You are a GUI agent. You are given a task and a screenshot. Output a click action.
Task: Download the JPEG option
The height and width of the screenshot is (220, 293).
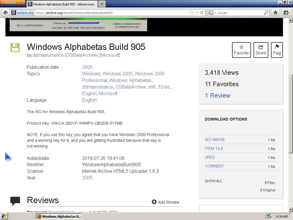pos(210,157)
